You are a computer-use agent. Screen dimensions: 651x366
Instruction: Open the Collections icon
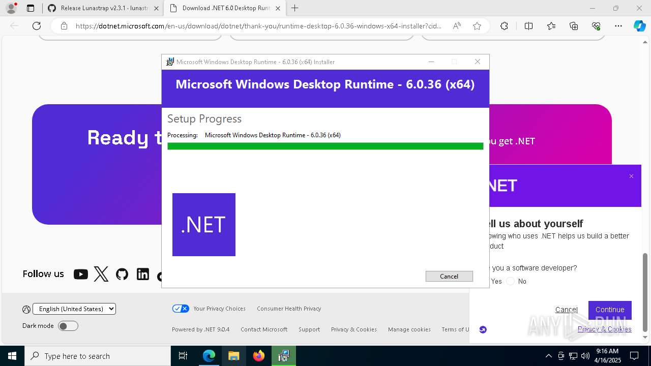point(574,26)
